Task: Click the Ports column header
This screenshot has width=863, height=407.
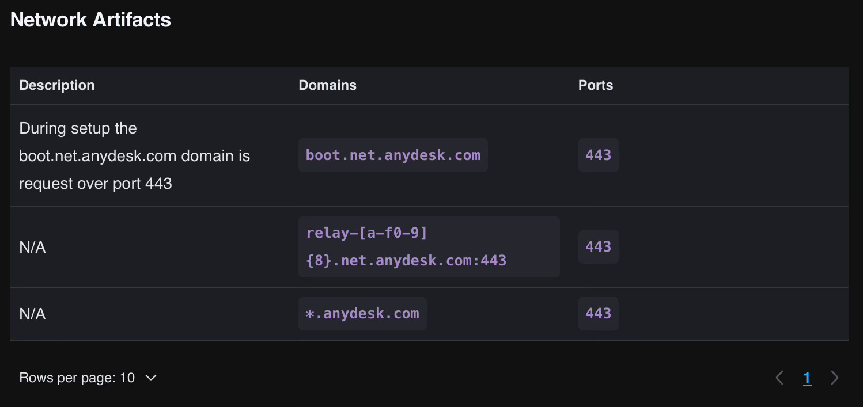Action: click(596, 85)
